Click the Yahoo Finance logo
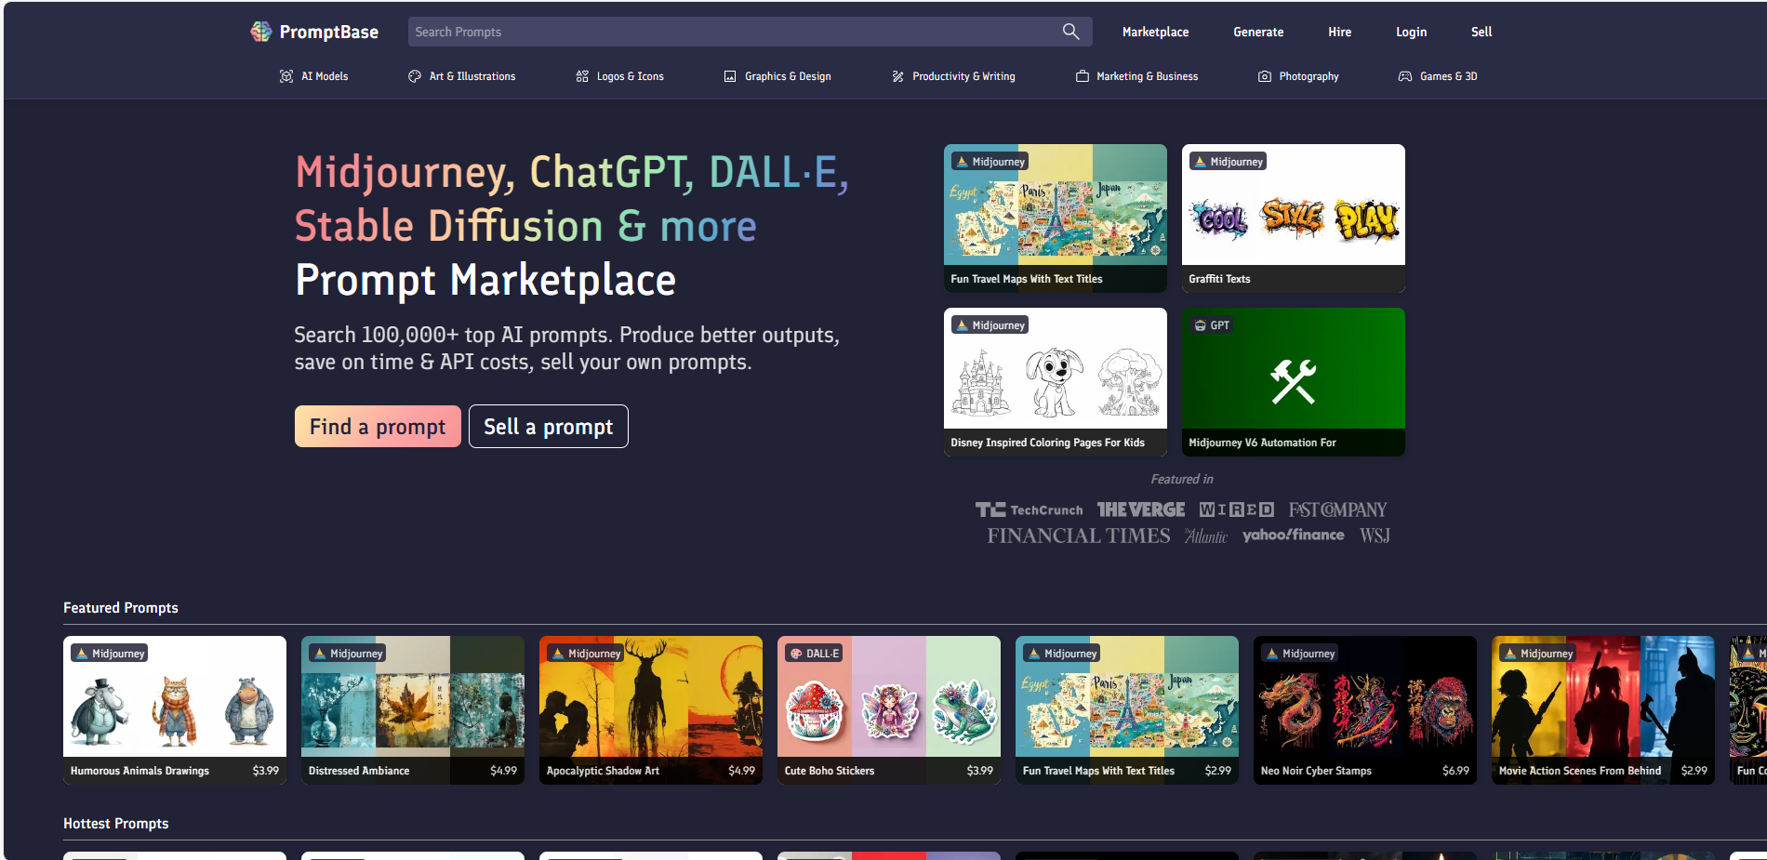This screenshot has width=1767, height=860. click(1293, 535)
